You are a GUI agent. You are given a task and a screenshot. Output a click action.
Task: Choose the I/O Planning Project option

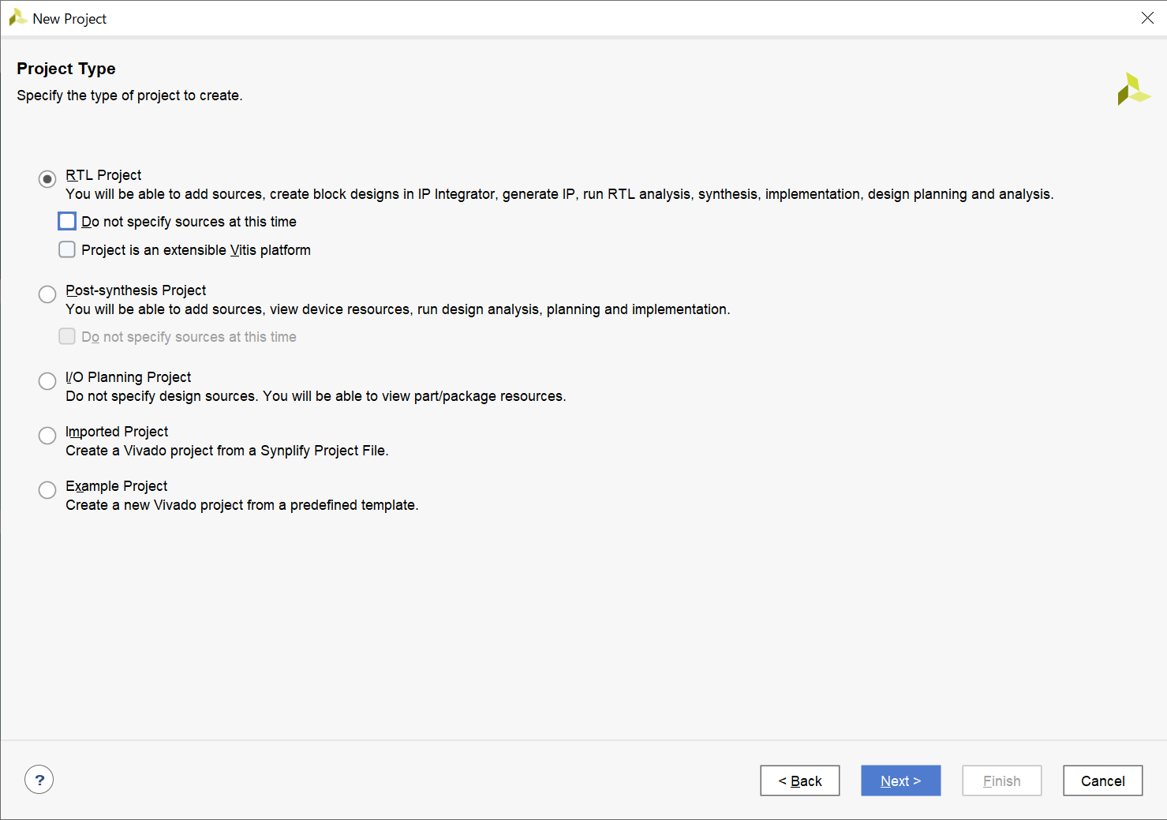point(47,381)
